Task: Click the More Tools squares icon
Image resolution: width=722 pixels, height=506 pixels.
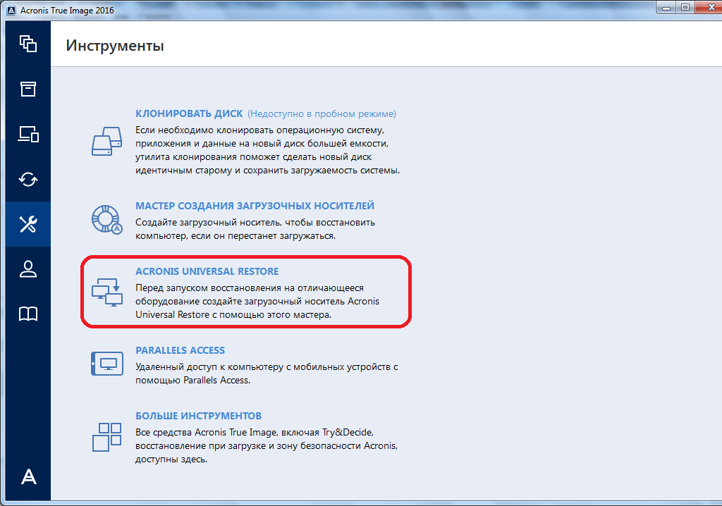Action: tap(107, 436)
